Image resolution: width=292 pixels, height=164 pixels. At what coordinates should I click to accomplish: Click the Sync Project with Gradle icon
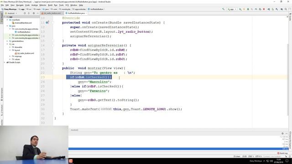[269, 9]
